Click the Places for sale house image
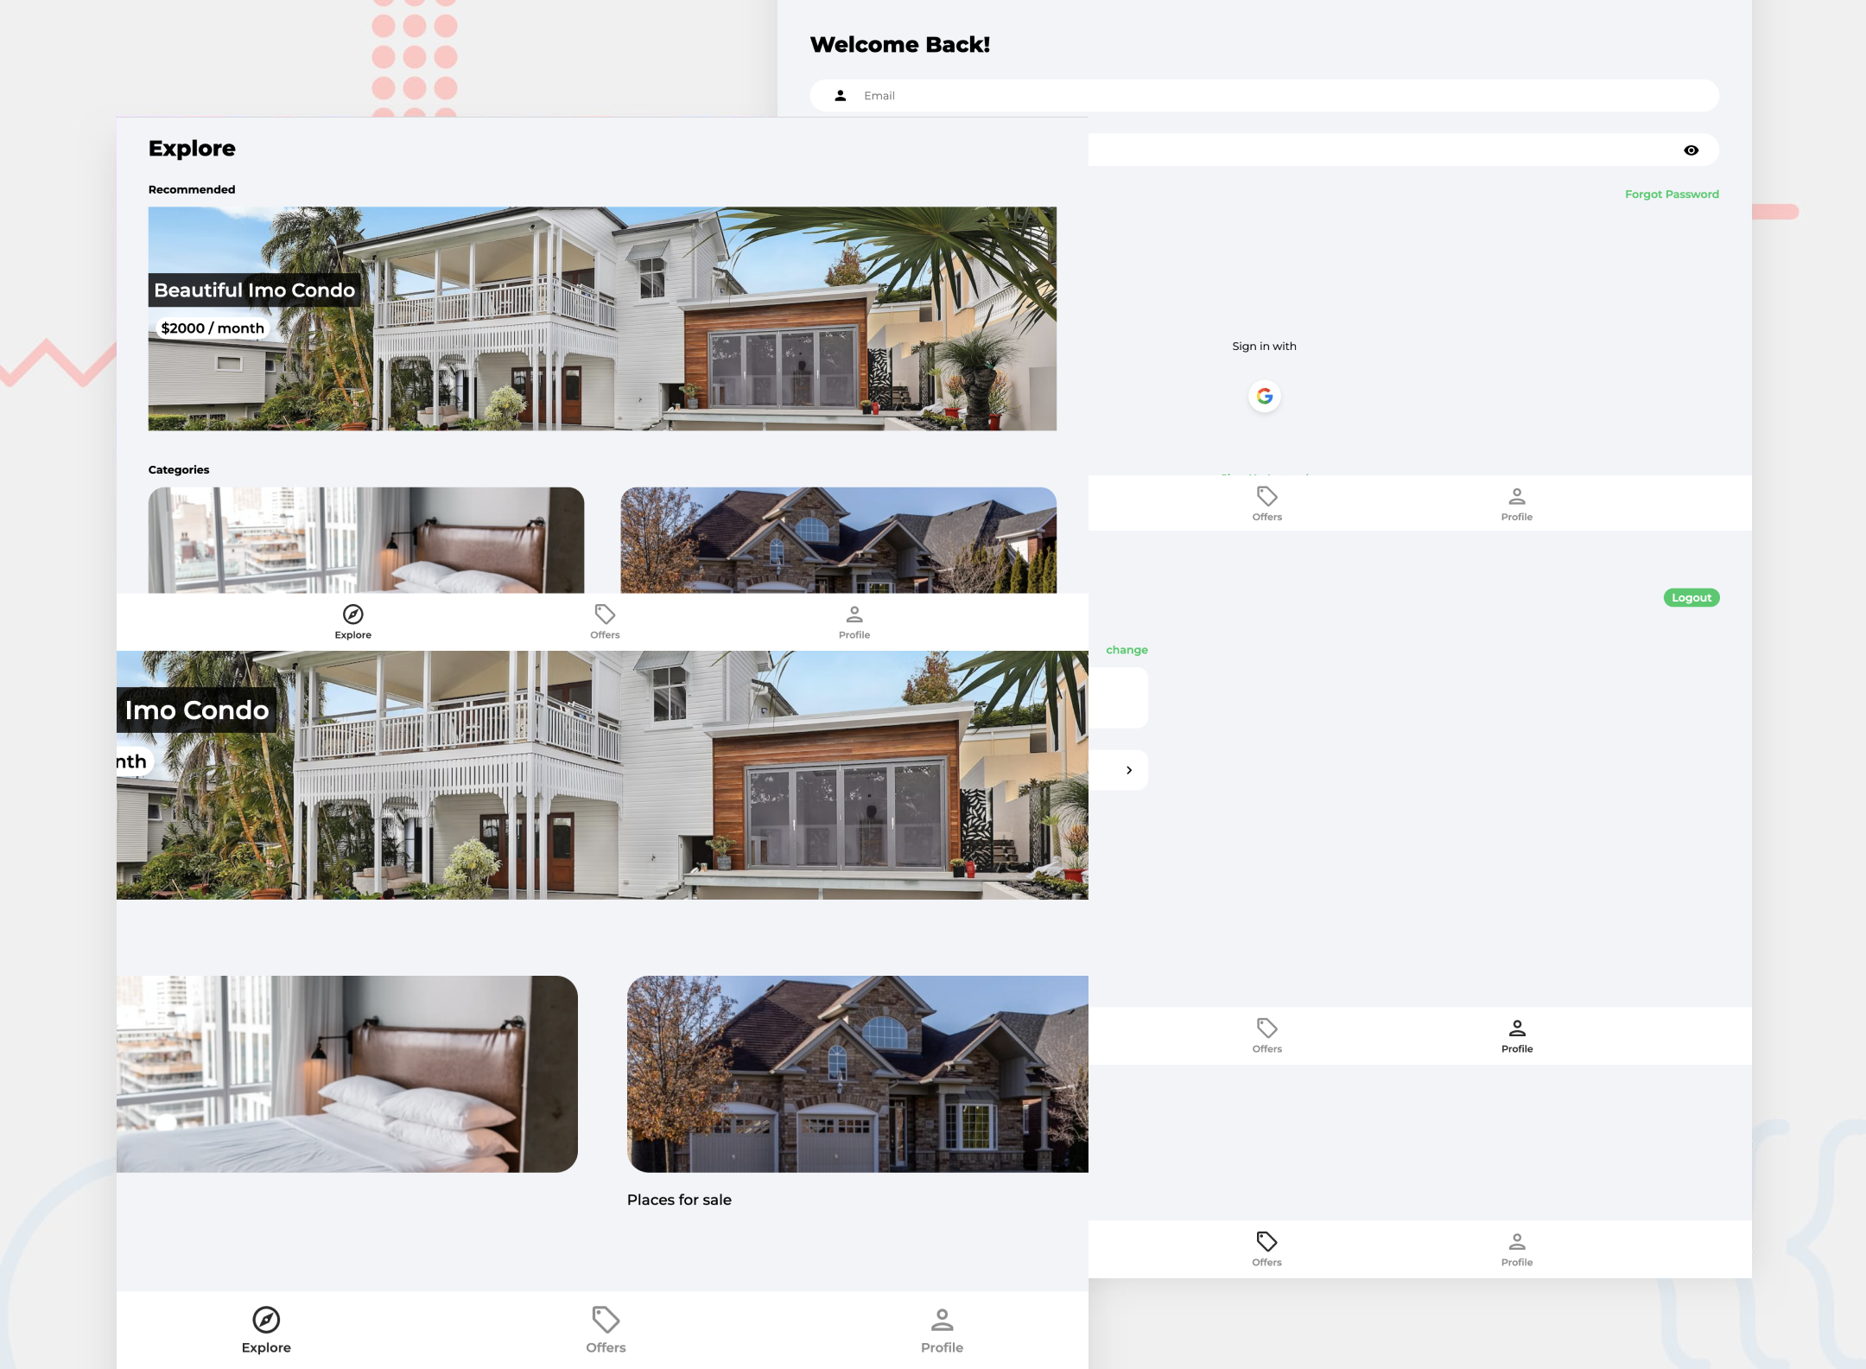This screenshot has width=1866, height=1369. tap(858, 1074)
